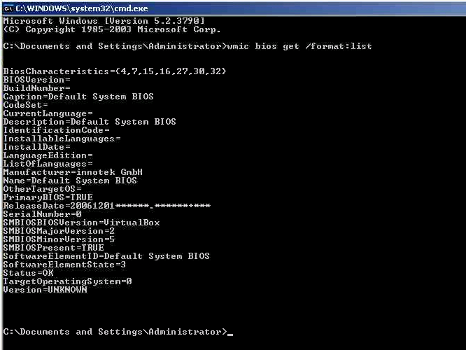Click the SMBIOSMajorVersion=2 line
Image resolution: width=466 pixels, height=350 pixels.
coord(59,231)
